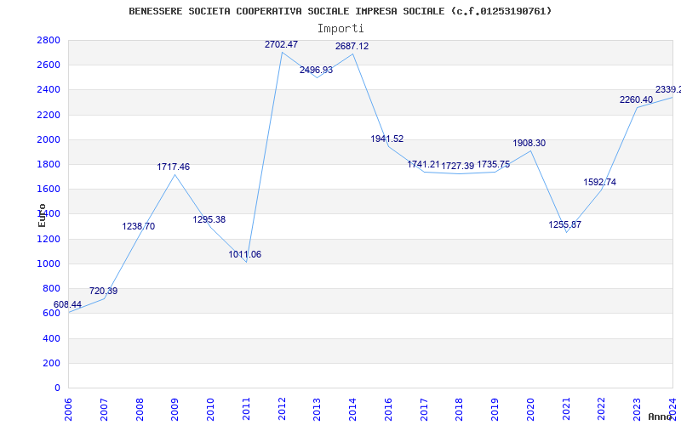This screenshot has height=425, width=681.
Task: Click the peak value label 2702.47
Action: pyautogui.click(x=282, y=44)
